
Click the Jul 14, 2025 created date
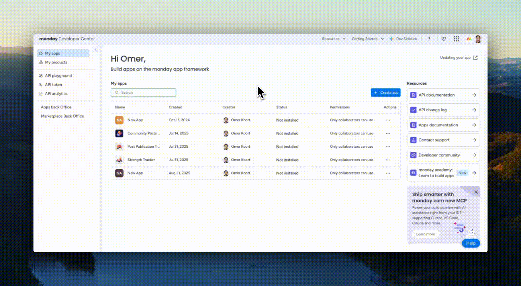[178, 133]
